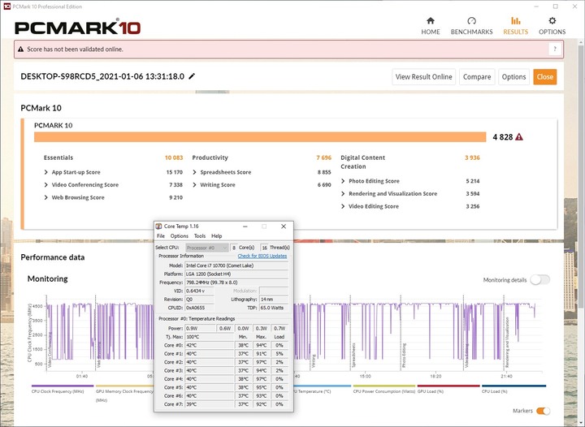585x427 pixels.
Task: Click Digital Content Creation score 3 936
Action: (472, 157)
